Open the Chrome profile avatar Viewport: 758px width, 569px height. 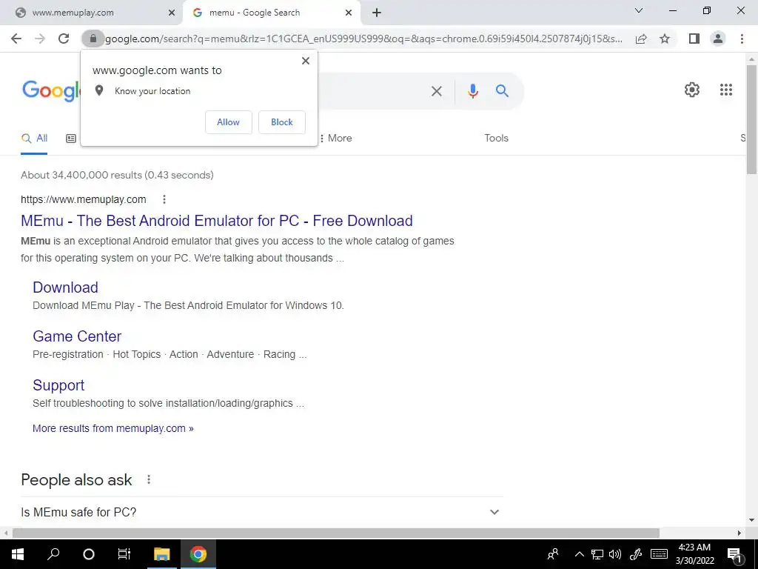point(718,39)
